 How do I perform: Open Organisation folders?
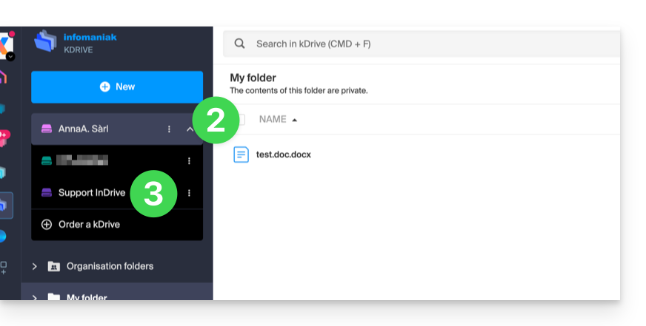pyautogui.click(x=110, y=266)
